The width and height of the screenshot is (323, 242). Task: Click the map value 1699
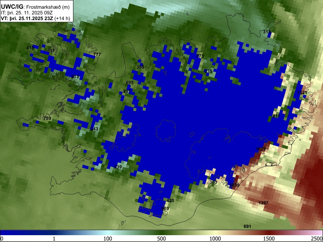coord(234,185)
